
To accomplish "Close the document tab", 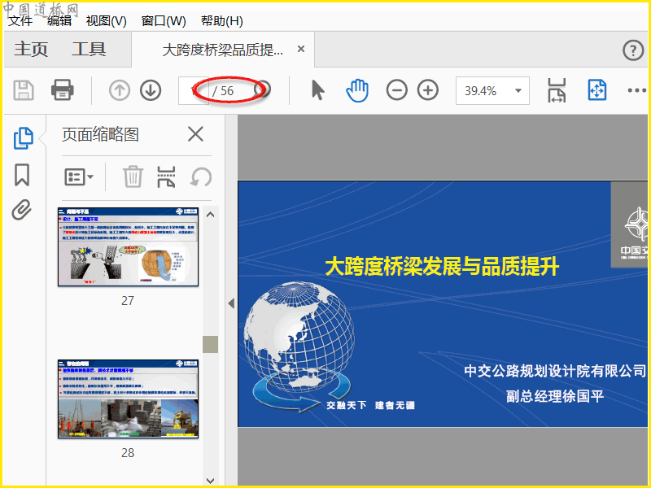I will [301, 49].
